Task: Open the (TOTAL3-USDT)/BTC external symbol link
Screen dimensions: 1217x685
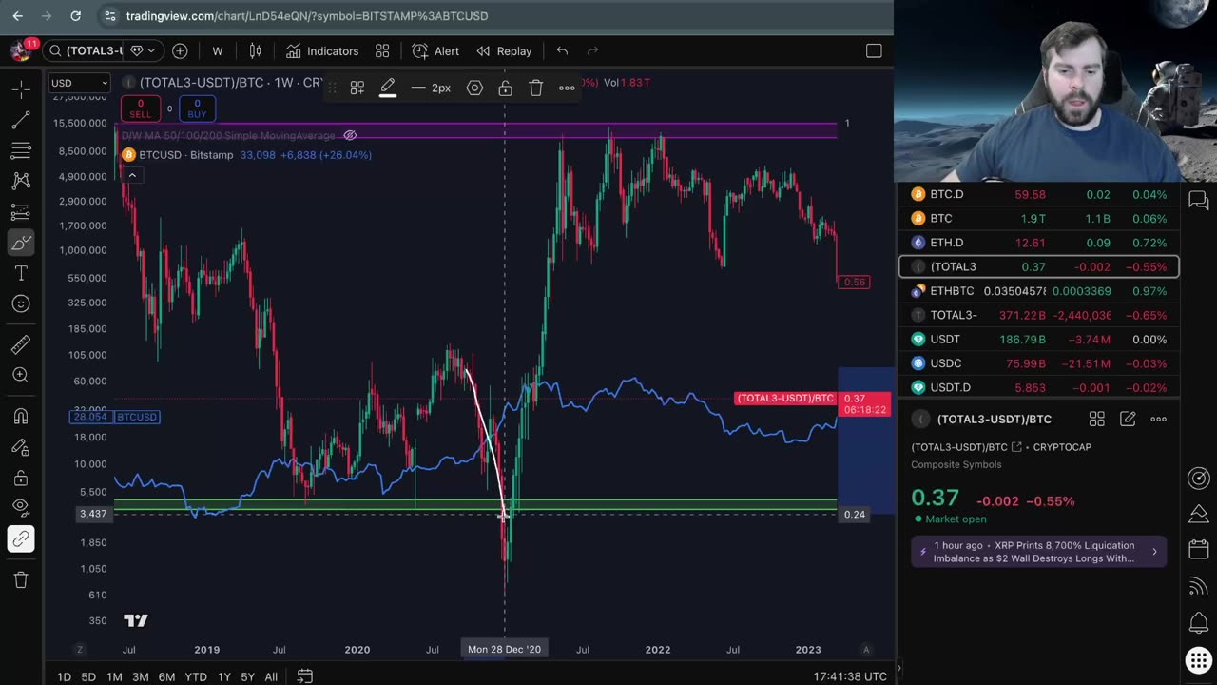Action: pyautogui.click(x=1016, y=447)
